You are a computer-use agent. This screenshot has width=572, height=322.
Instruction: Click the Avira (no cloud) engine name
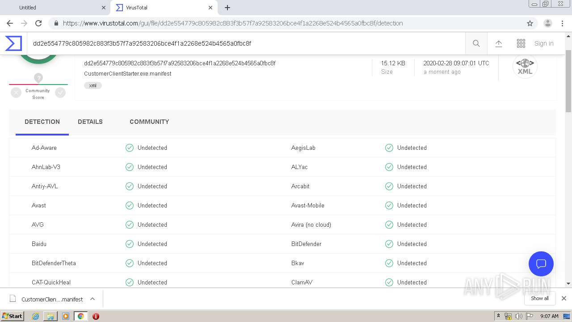tap(311, 225)
